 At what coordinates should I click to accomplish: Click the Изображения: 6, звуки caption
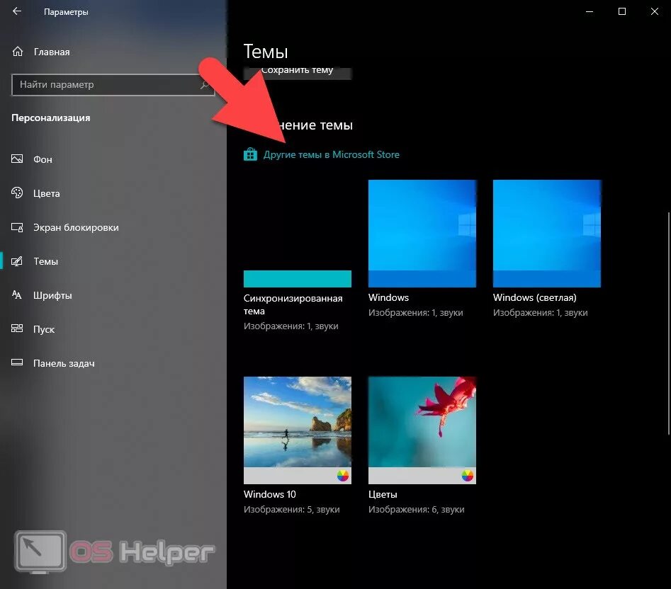[x=417, y=510]
